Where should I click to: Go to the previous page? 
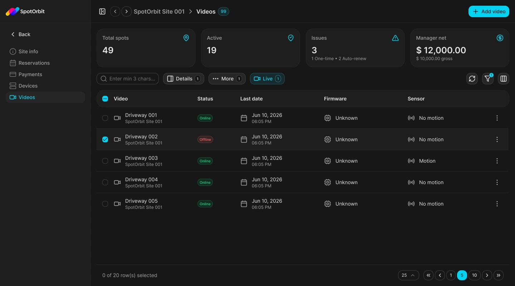[440, 275]
